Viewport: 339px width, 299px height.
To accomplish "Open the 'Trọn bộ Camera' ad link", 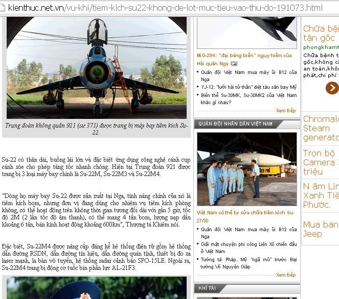I will (321, 162).
